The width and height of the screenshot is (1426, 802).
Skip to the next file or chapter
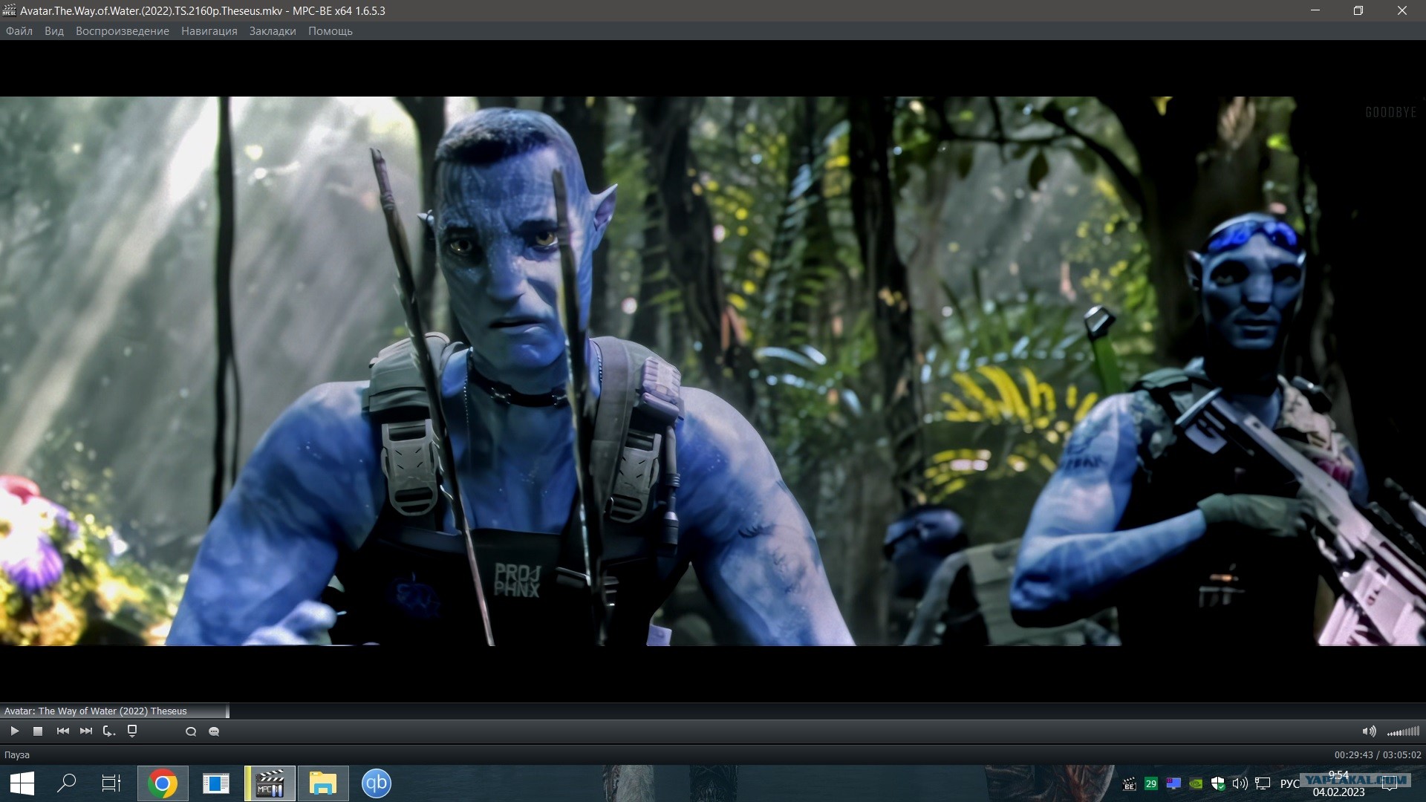coord(86,731)
